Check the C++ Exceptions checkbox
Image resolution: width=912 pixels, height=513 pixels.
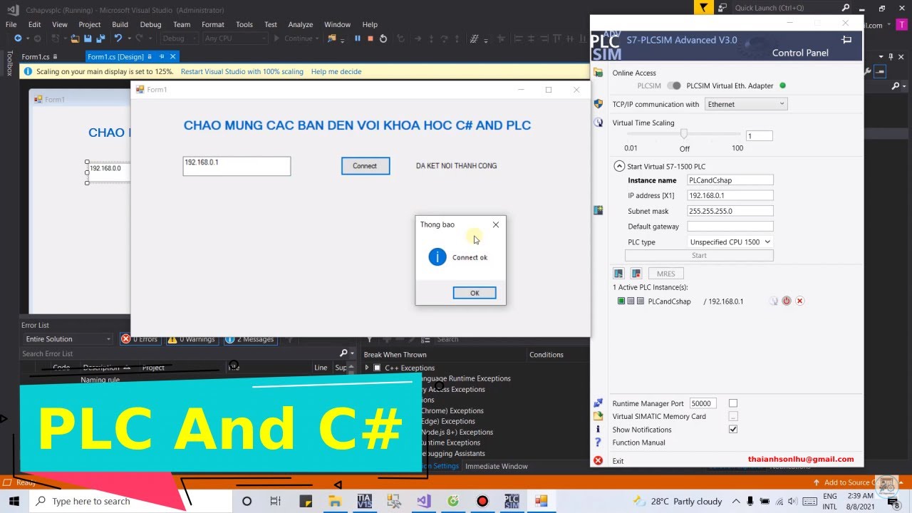click(377, 368)
